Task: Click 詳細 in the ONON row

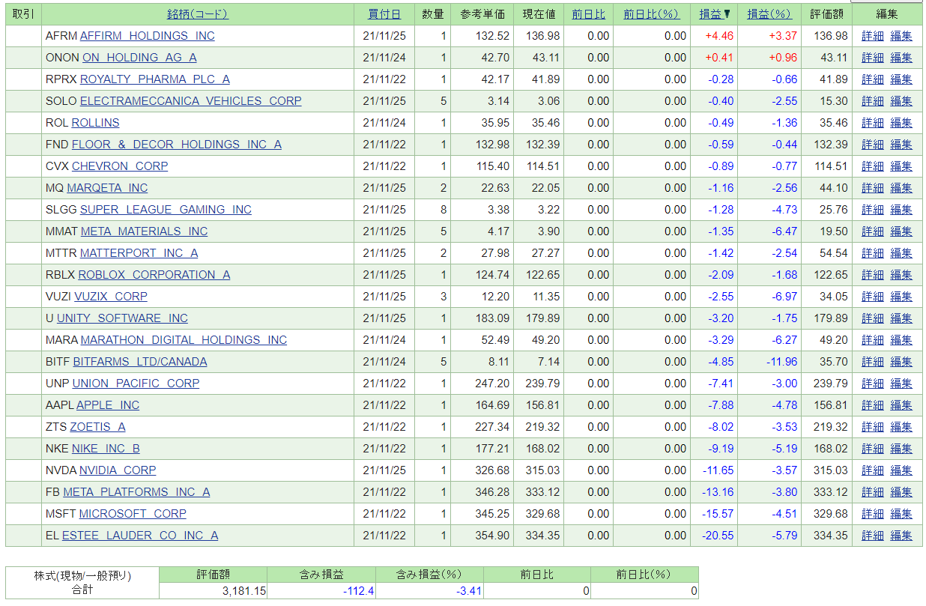Action: 873,58
